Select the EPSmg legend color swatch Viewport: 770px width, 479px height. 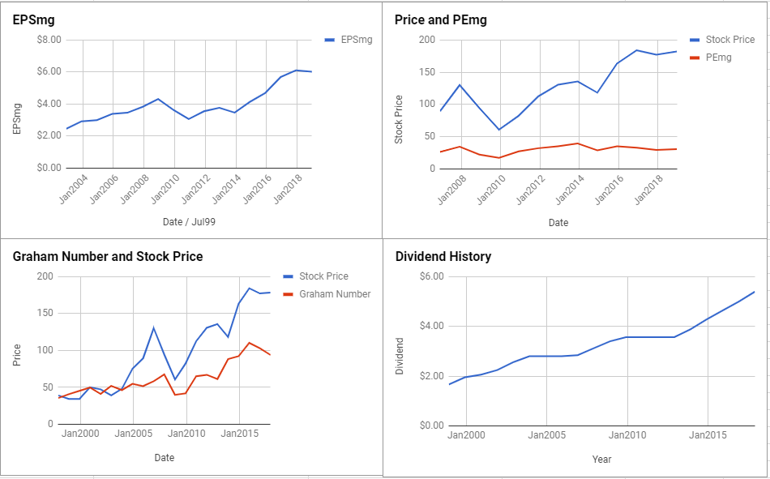point(330,40)
